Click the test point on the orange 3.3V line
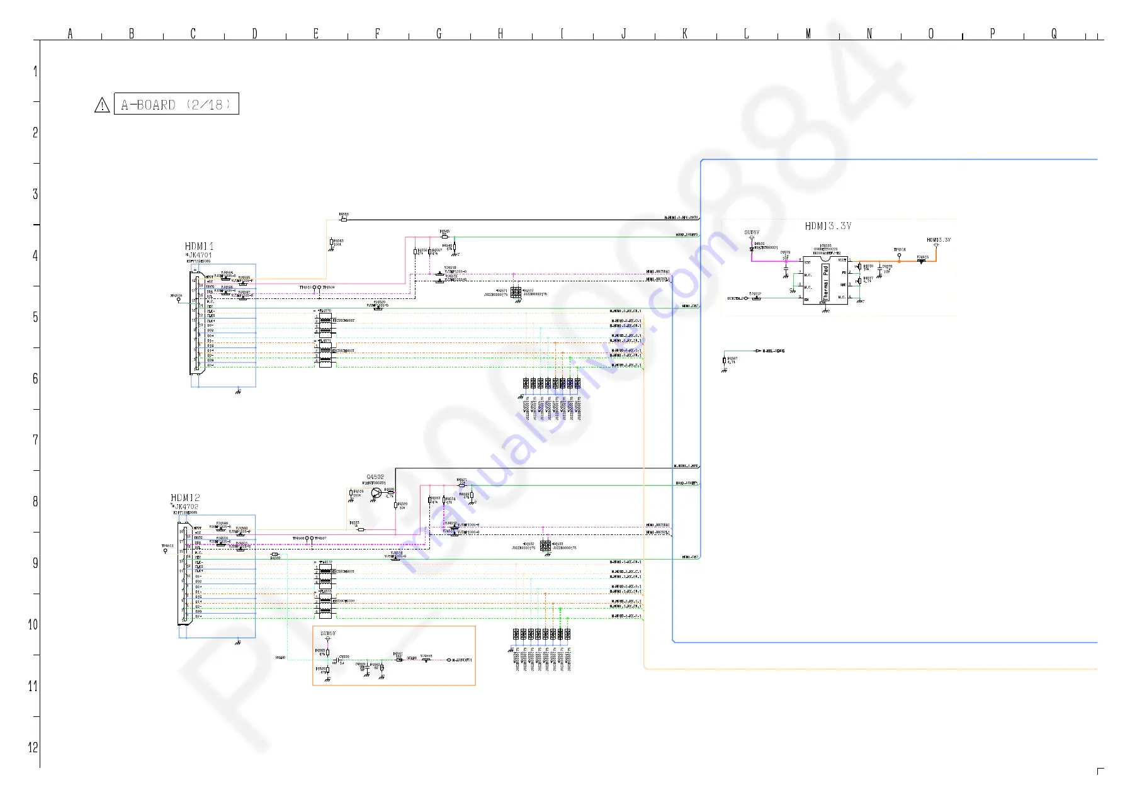 [899, 255]
